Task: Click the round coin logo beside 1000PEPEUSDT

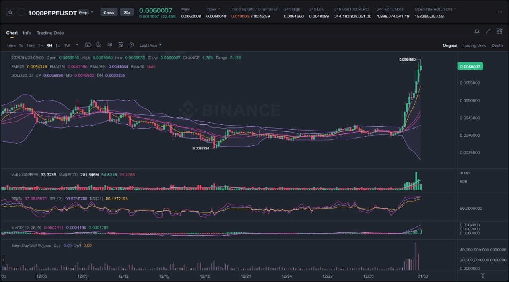Action: pyautogui.click(x=21, y=12)
